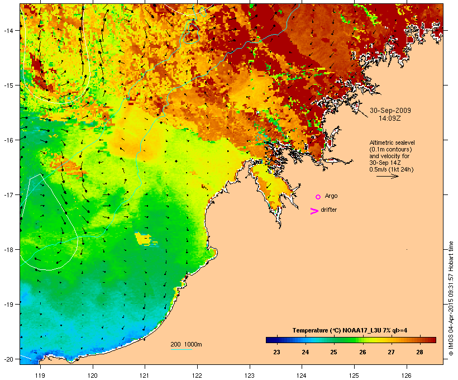Viewport: 458px width, 380px height.
Task: Click latitude axis label -19
Action: (8, 305)
